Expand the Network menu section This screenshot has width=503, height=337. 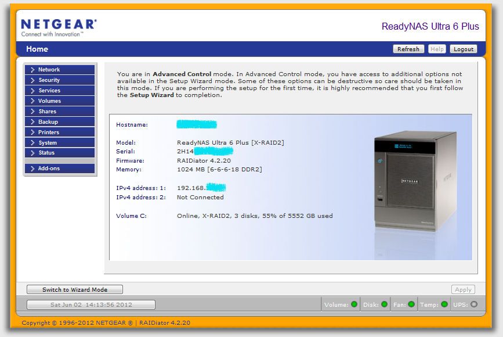pyautogui.click(x=59, y=70)
